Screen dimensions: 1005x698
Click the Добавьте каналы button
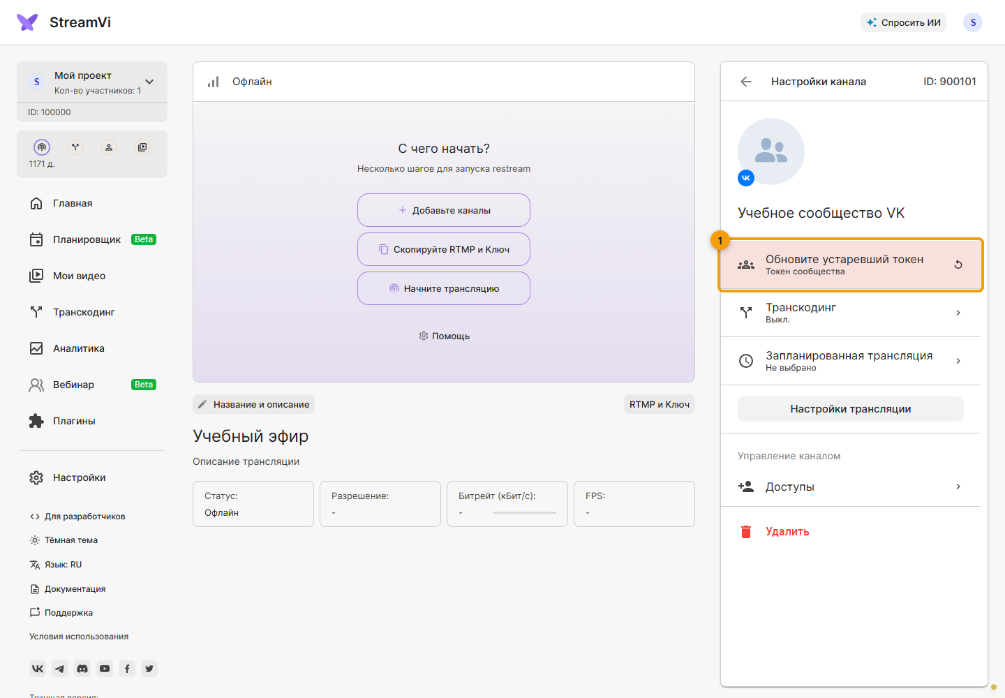[444, 210]
